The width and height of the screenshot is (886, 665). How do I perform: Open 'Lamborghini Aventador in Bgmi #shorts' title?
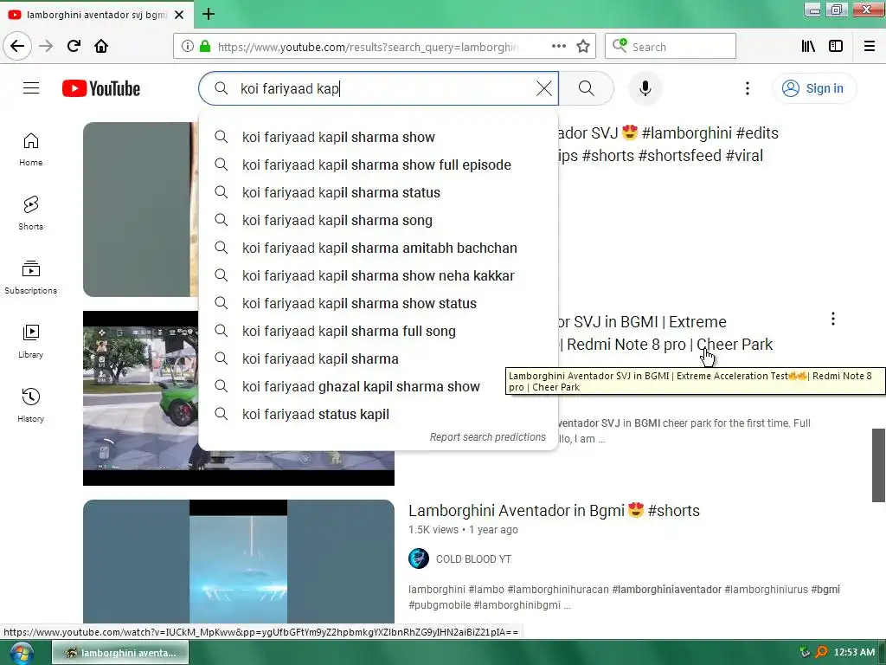click(x=554, y=511)
